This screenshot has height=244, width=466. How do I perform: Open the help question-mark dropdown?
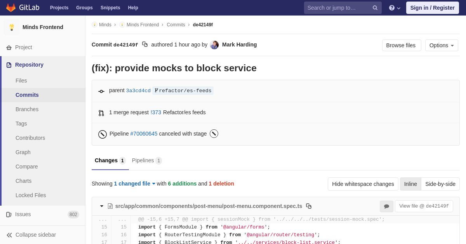coord(395,8)
